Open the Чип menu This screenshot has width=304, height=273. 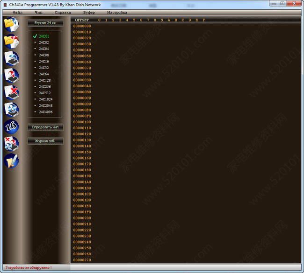tap(38, 12)
